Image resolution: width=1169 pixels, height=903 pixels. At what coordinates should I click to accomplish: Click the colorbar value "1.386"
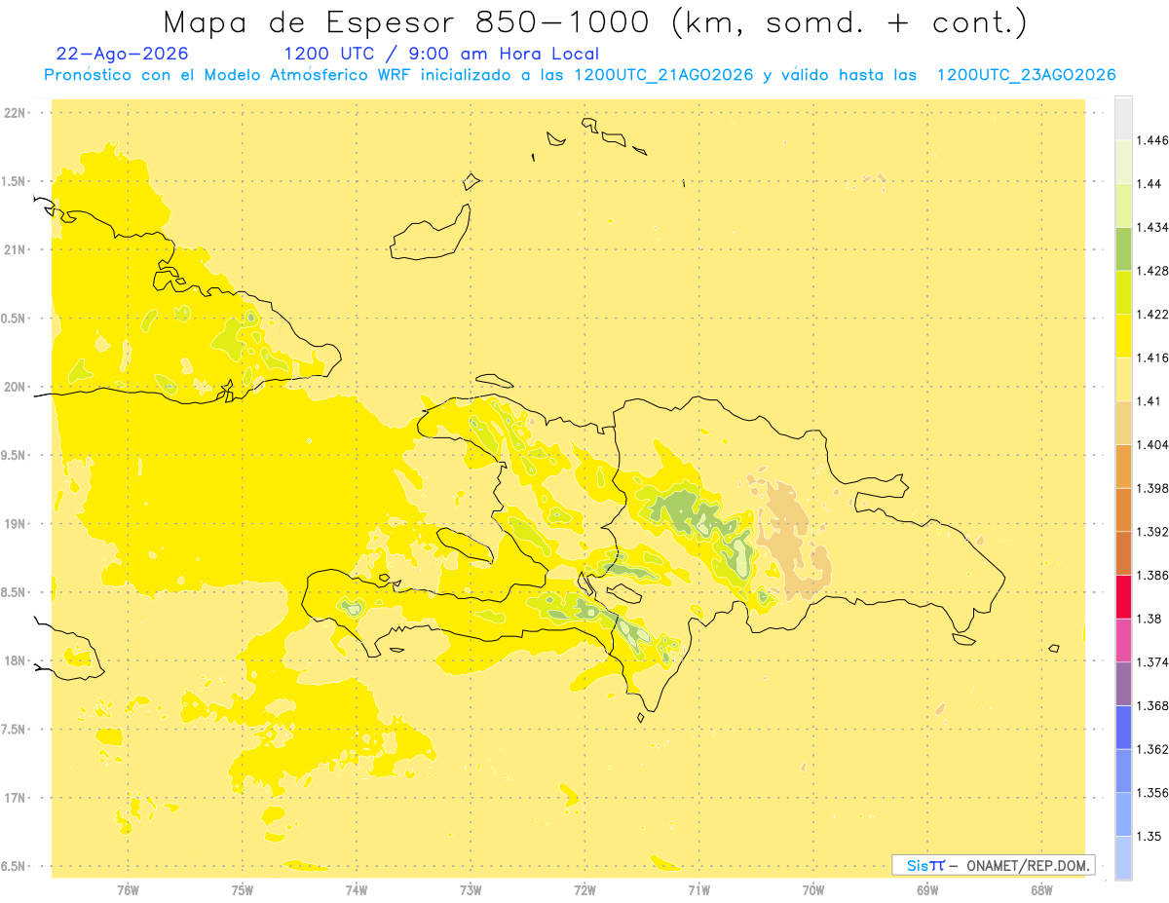[x=1152, y=576]
